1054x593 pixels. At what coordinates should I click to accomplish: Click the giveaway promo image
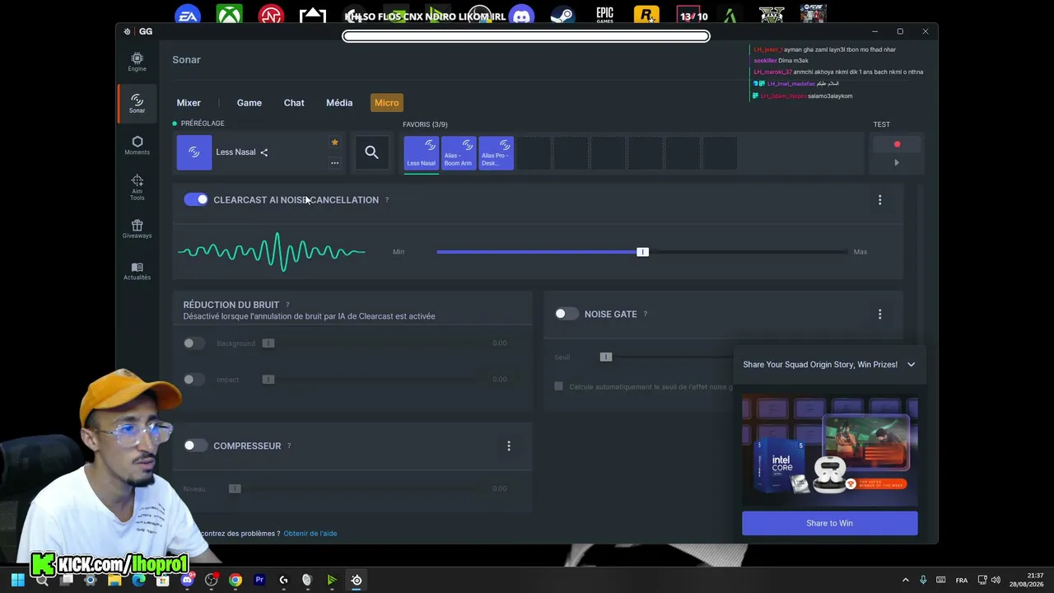(x=829, y=451)
